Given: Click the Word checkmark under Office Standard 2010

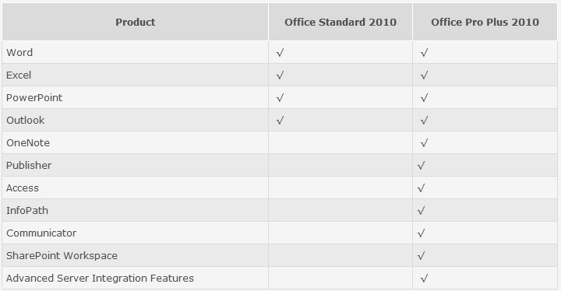Looking at the screenshot, I should pos(280,53).
